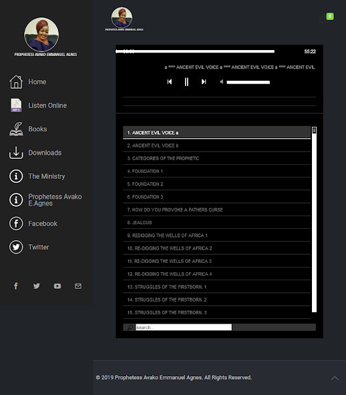The height and width of the screenshot is (395, 346).
Task: Open Prophetess Avako E.Agnes menu item
Action: [x=55, y=200]
